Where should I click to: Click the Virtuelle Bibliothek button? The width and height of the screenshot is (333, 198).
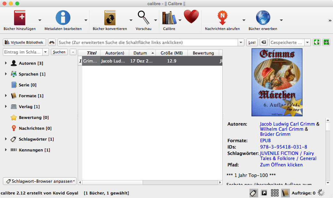coord(24,42)
